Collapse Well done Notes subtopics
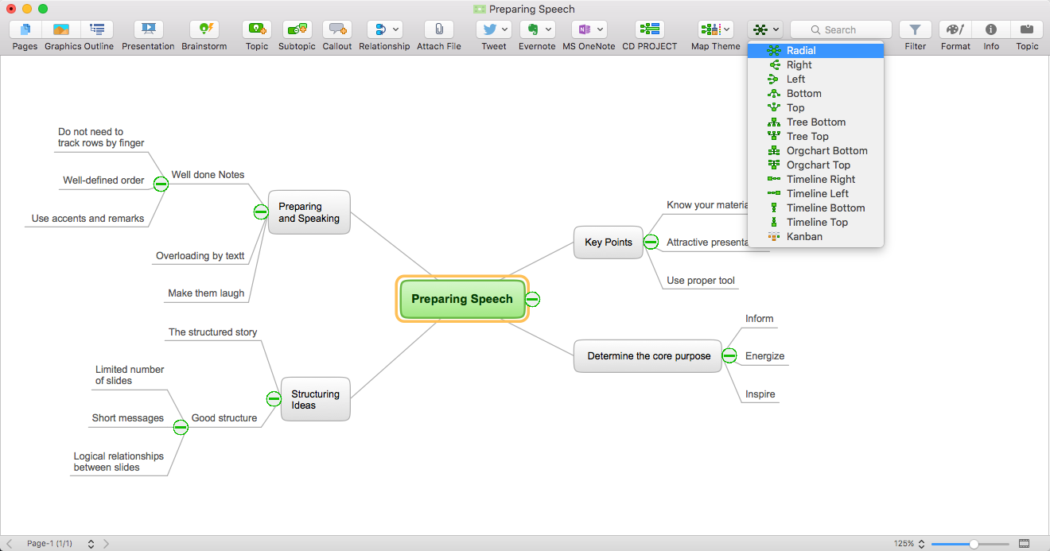Image resolution: width=1050 pixels, height=551 pixels. pos(161,184)
